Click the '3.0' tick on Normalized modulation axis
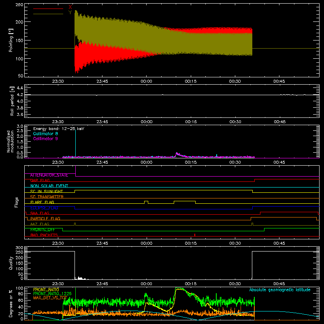 [20, 126]
